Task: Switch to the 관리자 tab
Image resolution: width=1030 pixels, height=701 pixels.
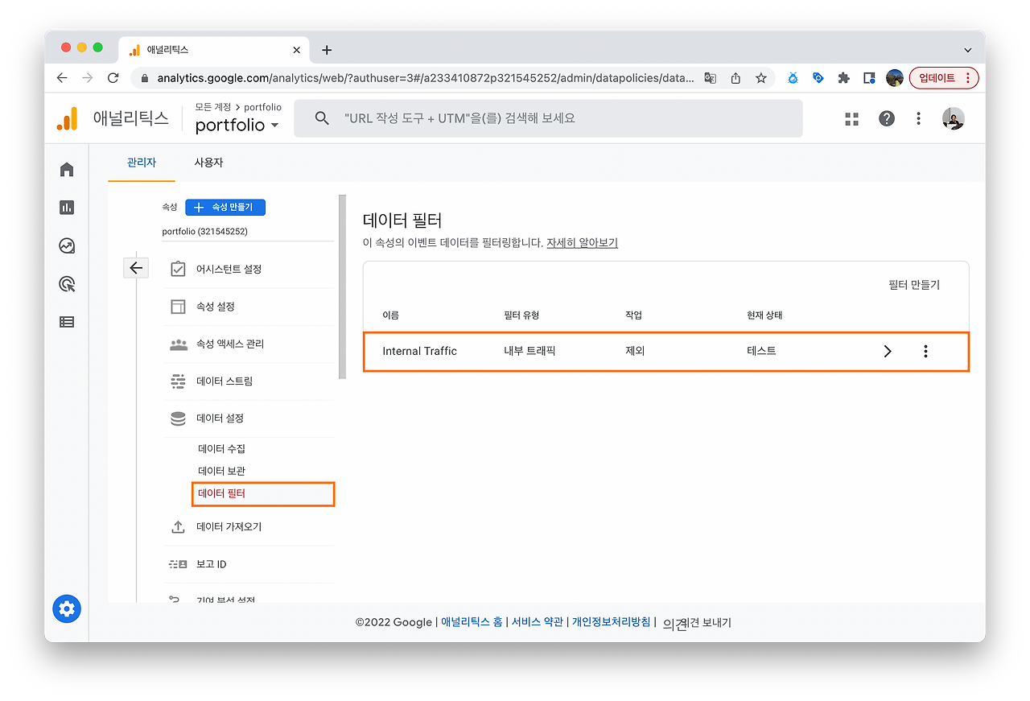Action: pos(142,163)
